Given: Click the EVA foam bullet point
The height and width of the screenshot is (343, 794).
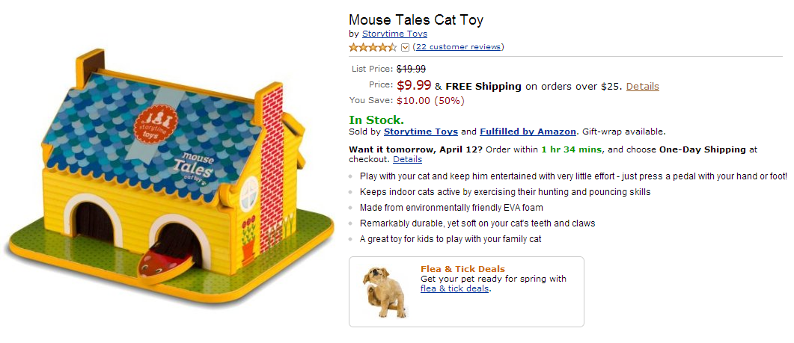Looking at the screenshot, I should click(451, 207).
